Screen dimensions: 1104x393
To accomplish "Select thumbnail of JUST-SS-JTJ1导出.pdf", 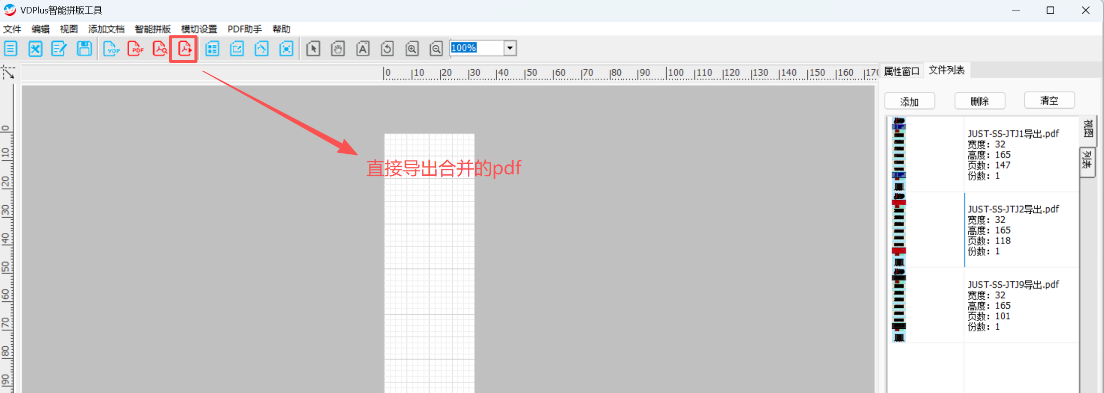I will point(899,154).
